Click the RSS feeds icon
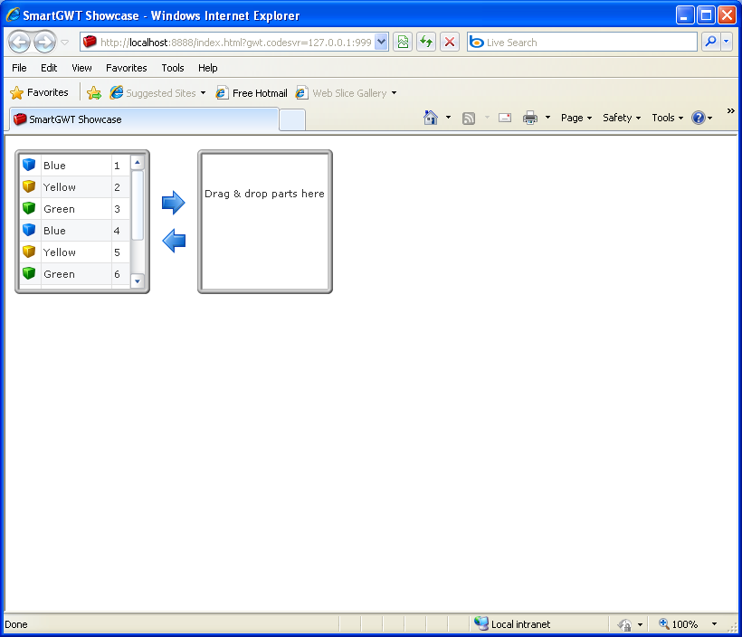Viewport: 742px width, 637px height. coord(469,118)
